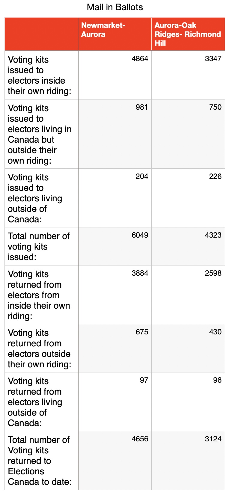Click the cell showing 750

[x=188, y=134]
